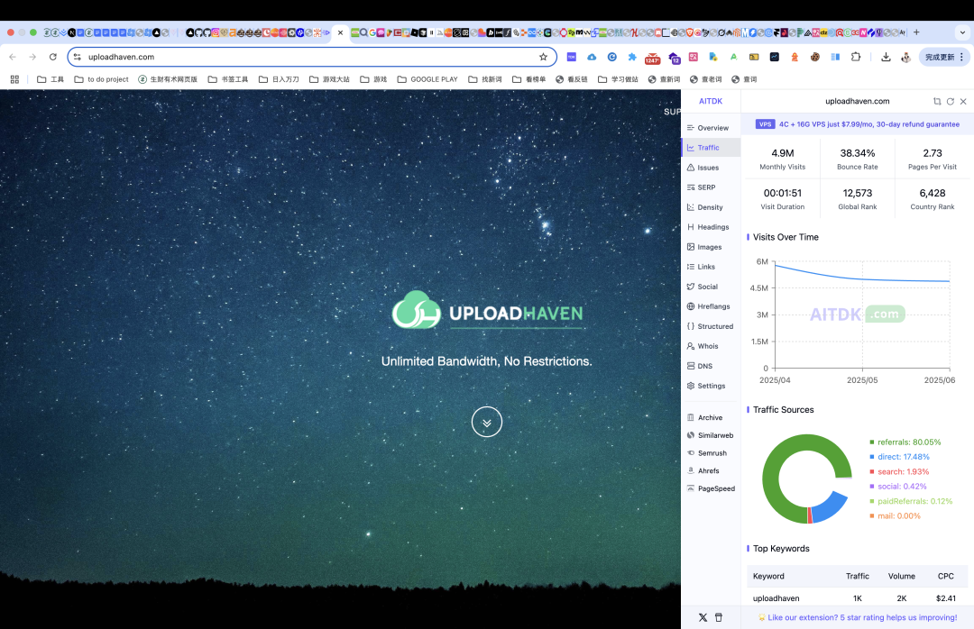Open the PageSpeed link

point(711,488)
